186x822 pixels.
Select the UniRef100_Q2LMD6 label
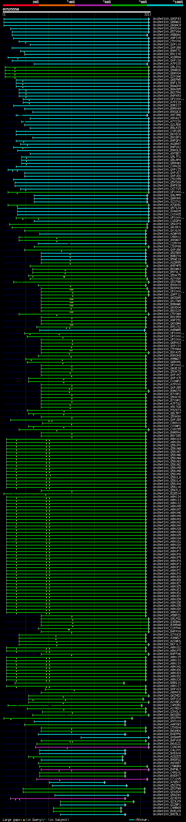point(167,125)
